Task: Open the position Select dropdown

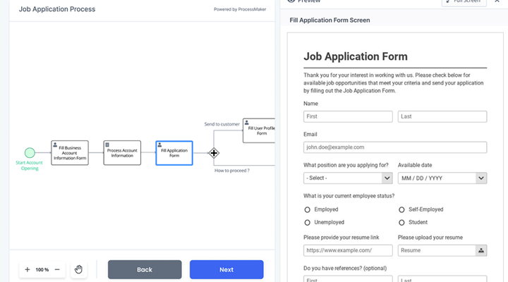Action: coord(348,178)
